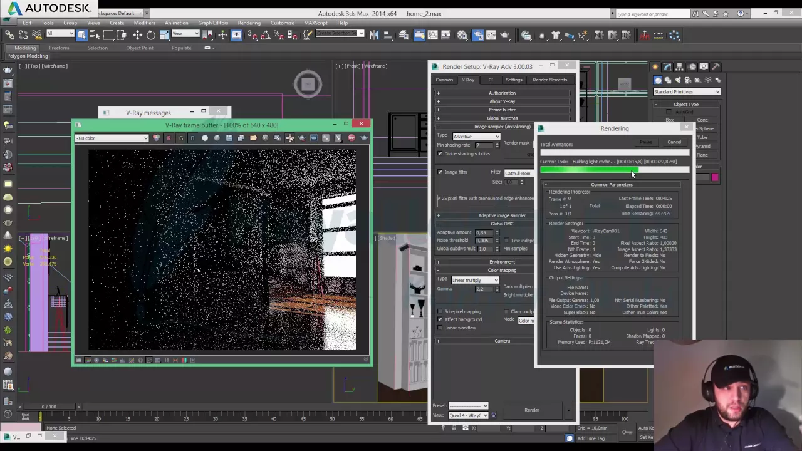Click the magenta object color swatch
Viewport: 802px width, 451px height.
(x=715, y=178)
